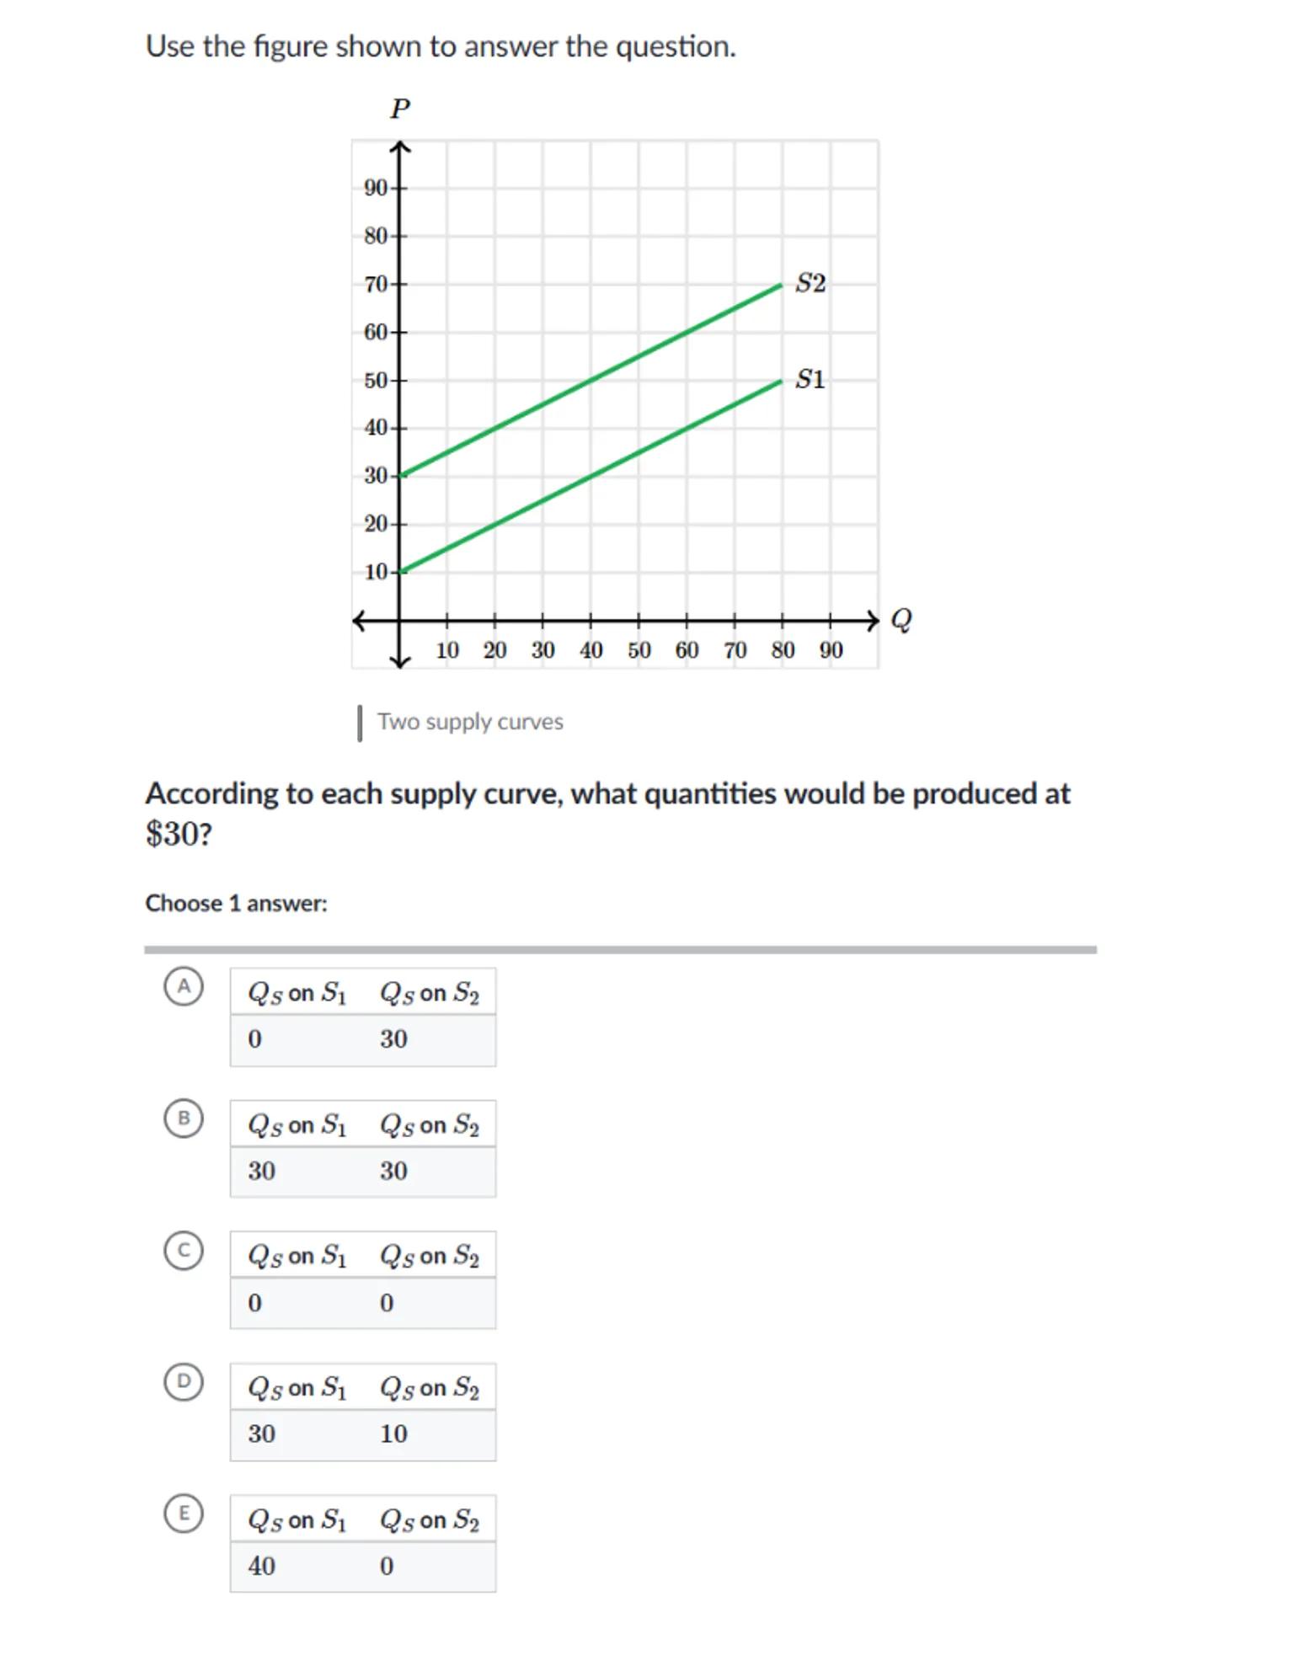This screenshot has height=1655, width=1304.
Task: Click the S2 curve label on the graph
Action: [x=810, y=283]
